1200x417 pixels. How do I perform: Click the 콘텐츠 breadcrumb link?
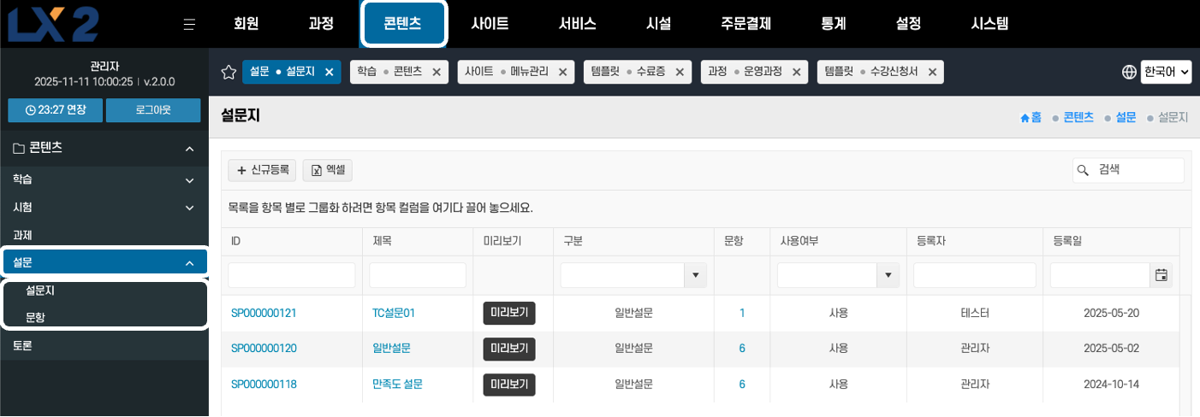coord(1078,117)
